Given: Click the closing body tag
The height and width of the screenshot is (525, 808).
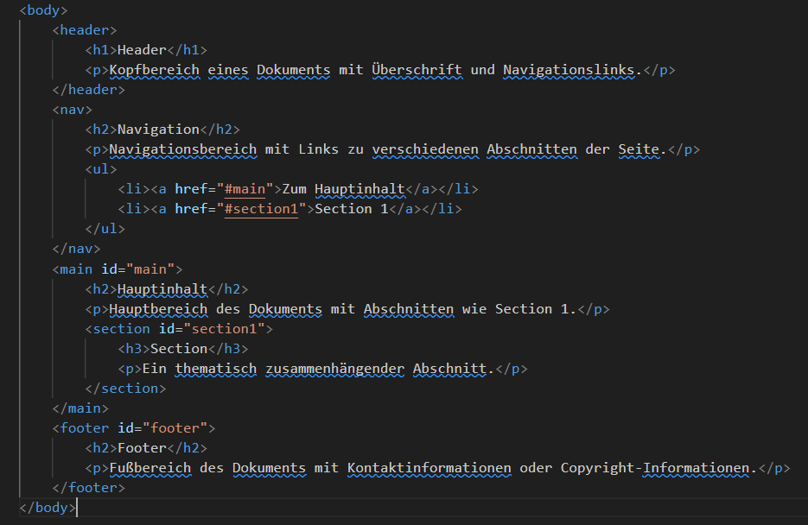Looking at the screenshot, I should pyautogui.click(x=47, y=508).
